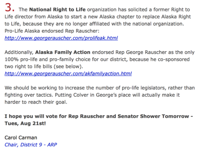Click the 'new Alaska chapter' phrase
Screen dimensions: 199x151
coord(111,17)
